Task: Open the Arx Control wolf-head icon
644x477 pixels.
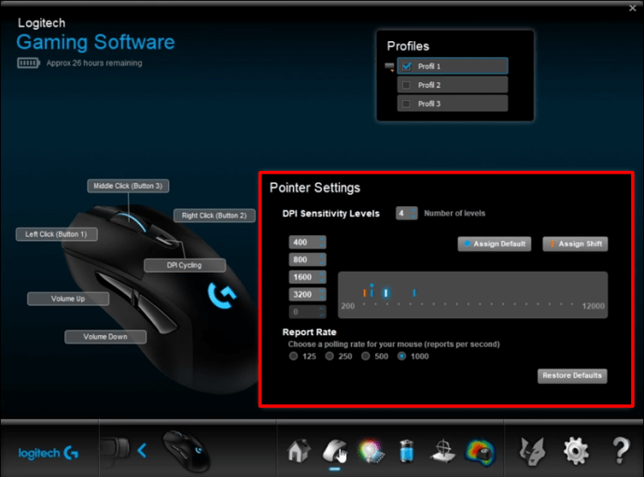Action: point(532,451)
